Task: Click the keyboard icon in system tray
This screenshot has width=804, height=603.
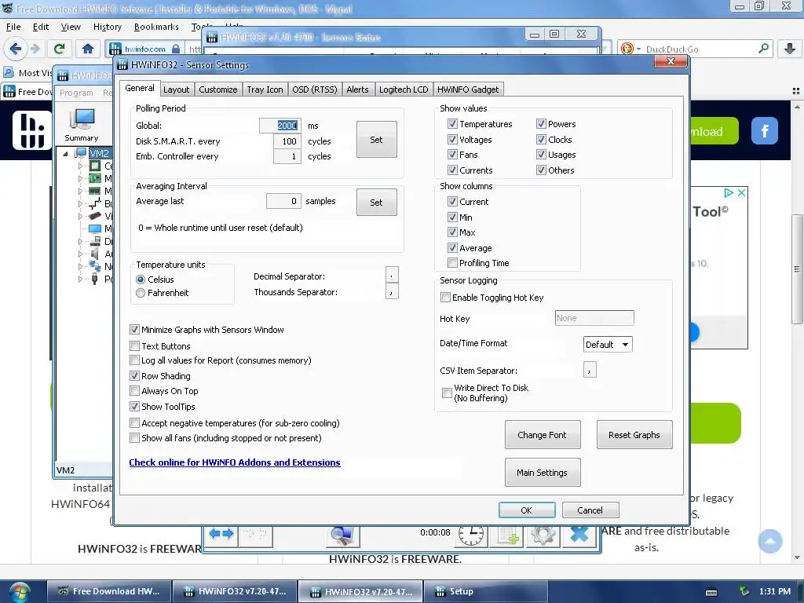Action: [711, 592]
